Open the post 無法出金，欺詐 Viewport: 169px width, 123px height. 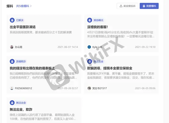click(21, 109)
